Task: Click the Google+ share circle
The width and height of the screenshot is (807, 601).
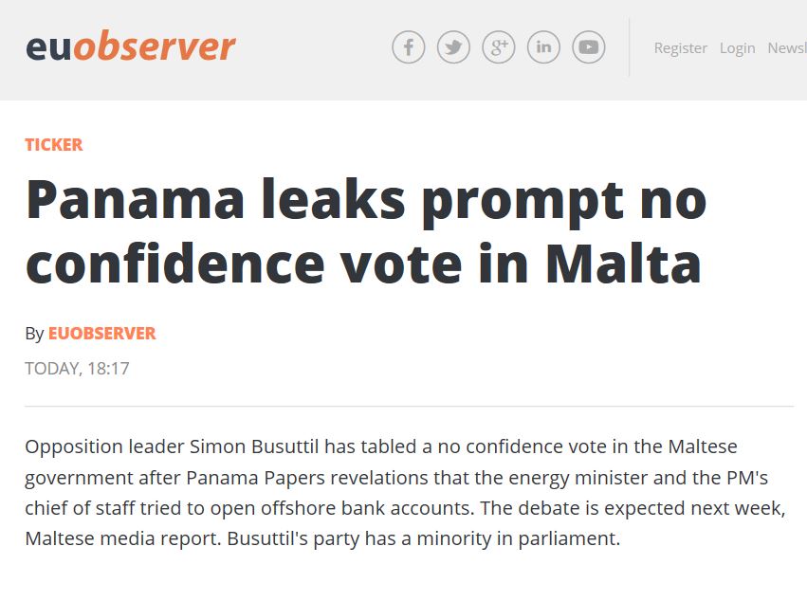Action: pyautogui.click(x=499, y=46)
